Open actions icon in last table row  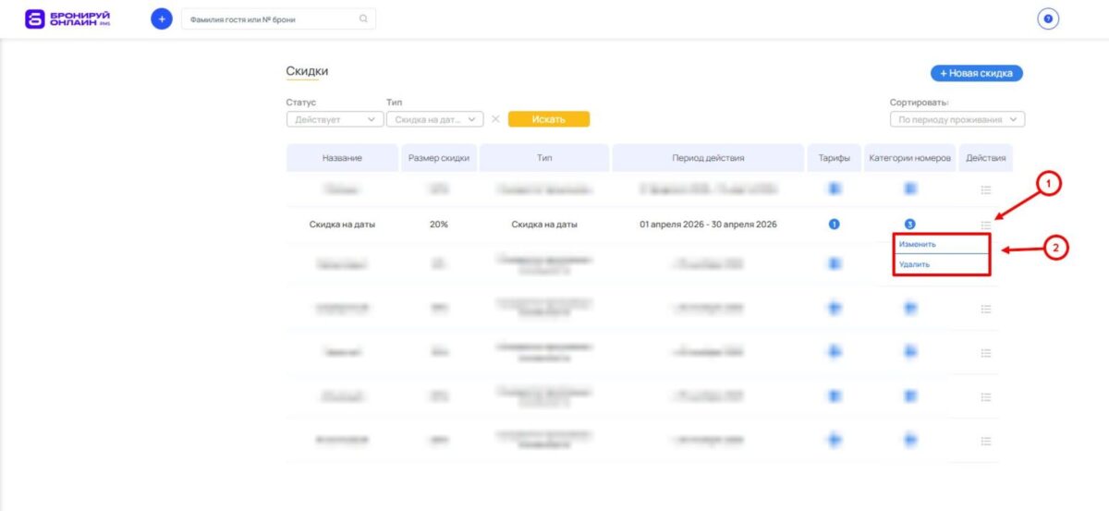coord(986,440)
